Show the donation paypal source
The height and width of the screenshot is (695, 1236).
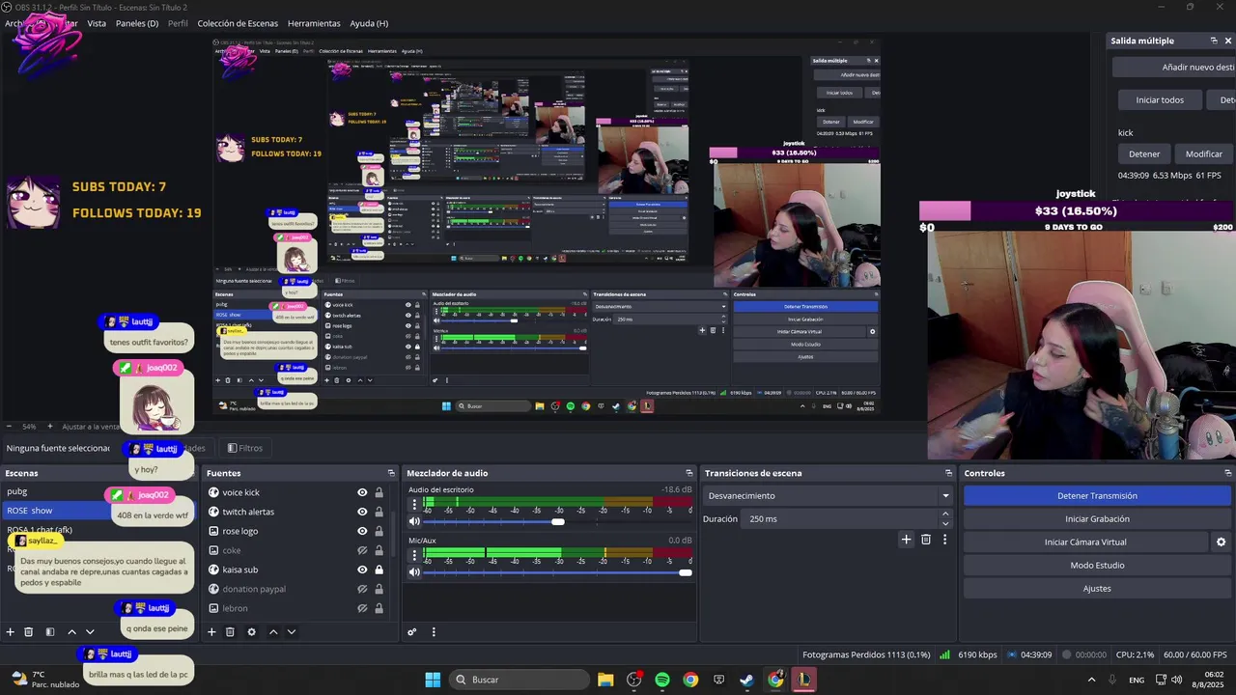[x=362, y=589]
